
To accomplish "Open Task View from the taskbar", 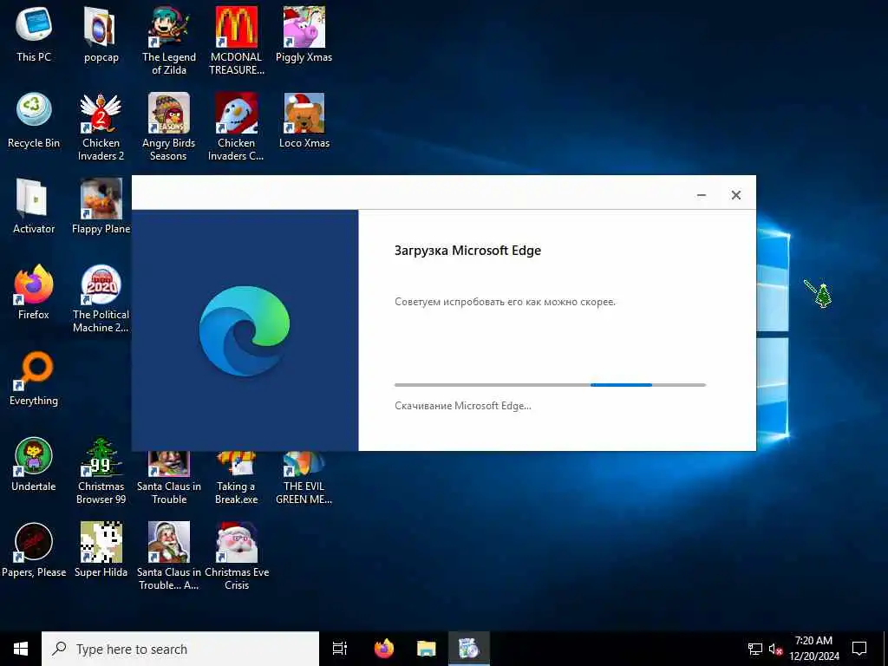I will tap(340, 649).
